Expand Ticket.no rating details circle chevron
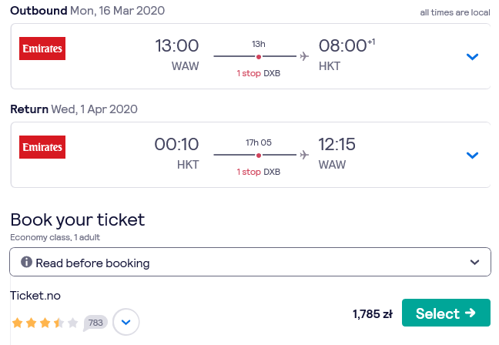This screenshot has height=345, width=499. [x=126, y=322]
